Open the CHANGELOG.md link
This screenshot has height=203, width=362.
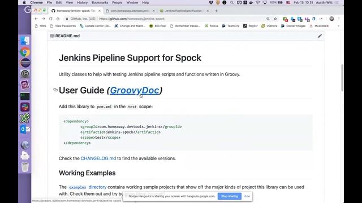98,158
